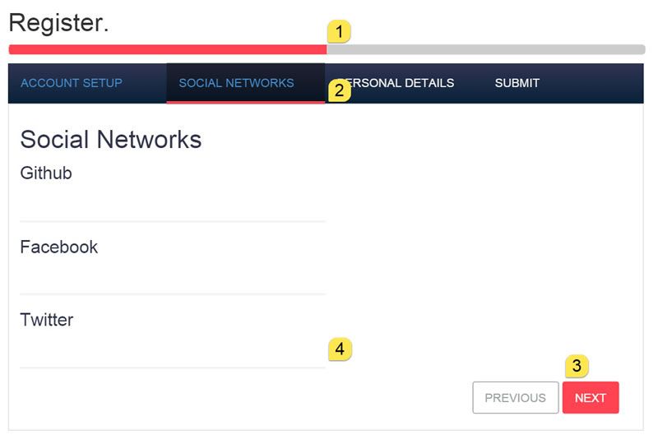Image resolution: width=658 pixels, height=444 pixels.
Task: Click the Previous button
Action: tap(516, 397)
